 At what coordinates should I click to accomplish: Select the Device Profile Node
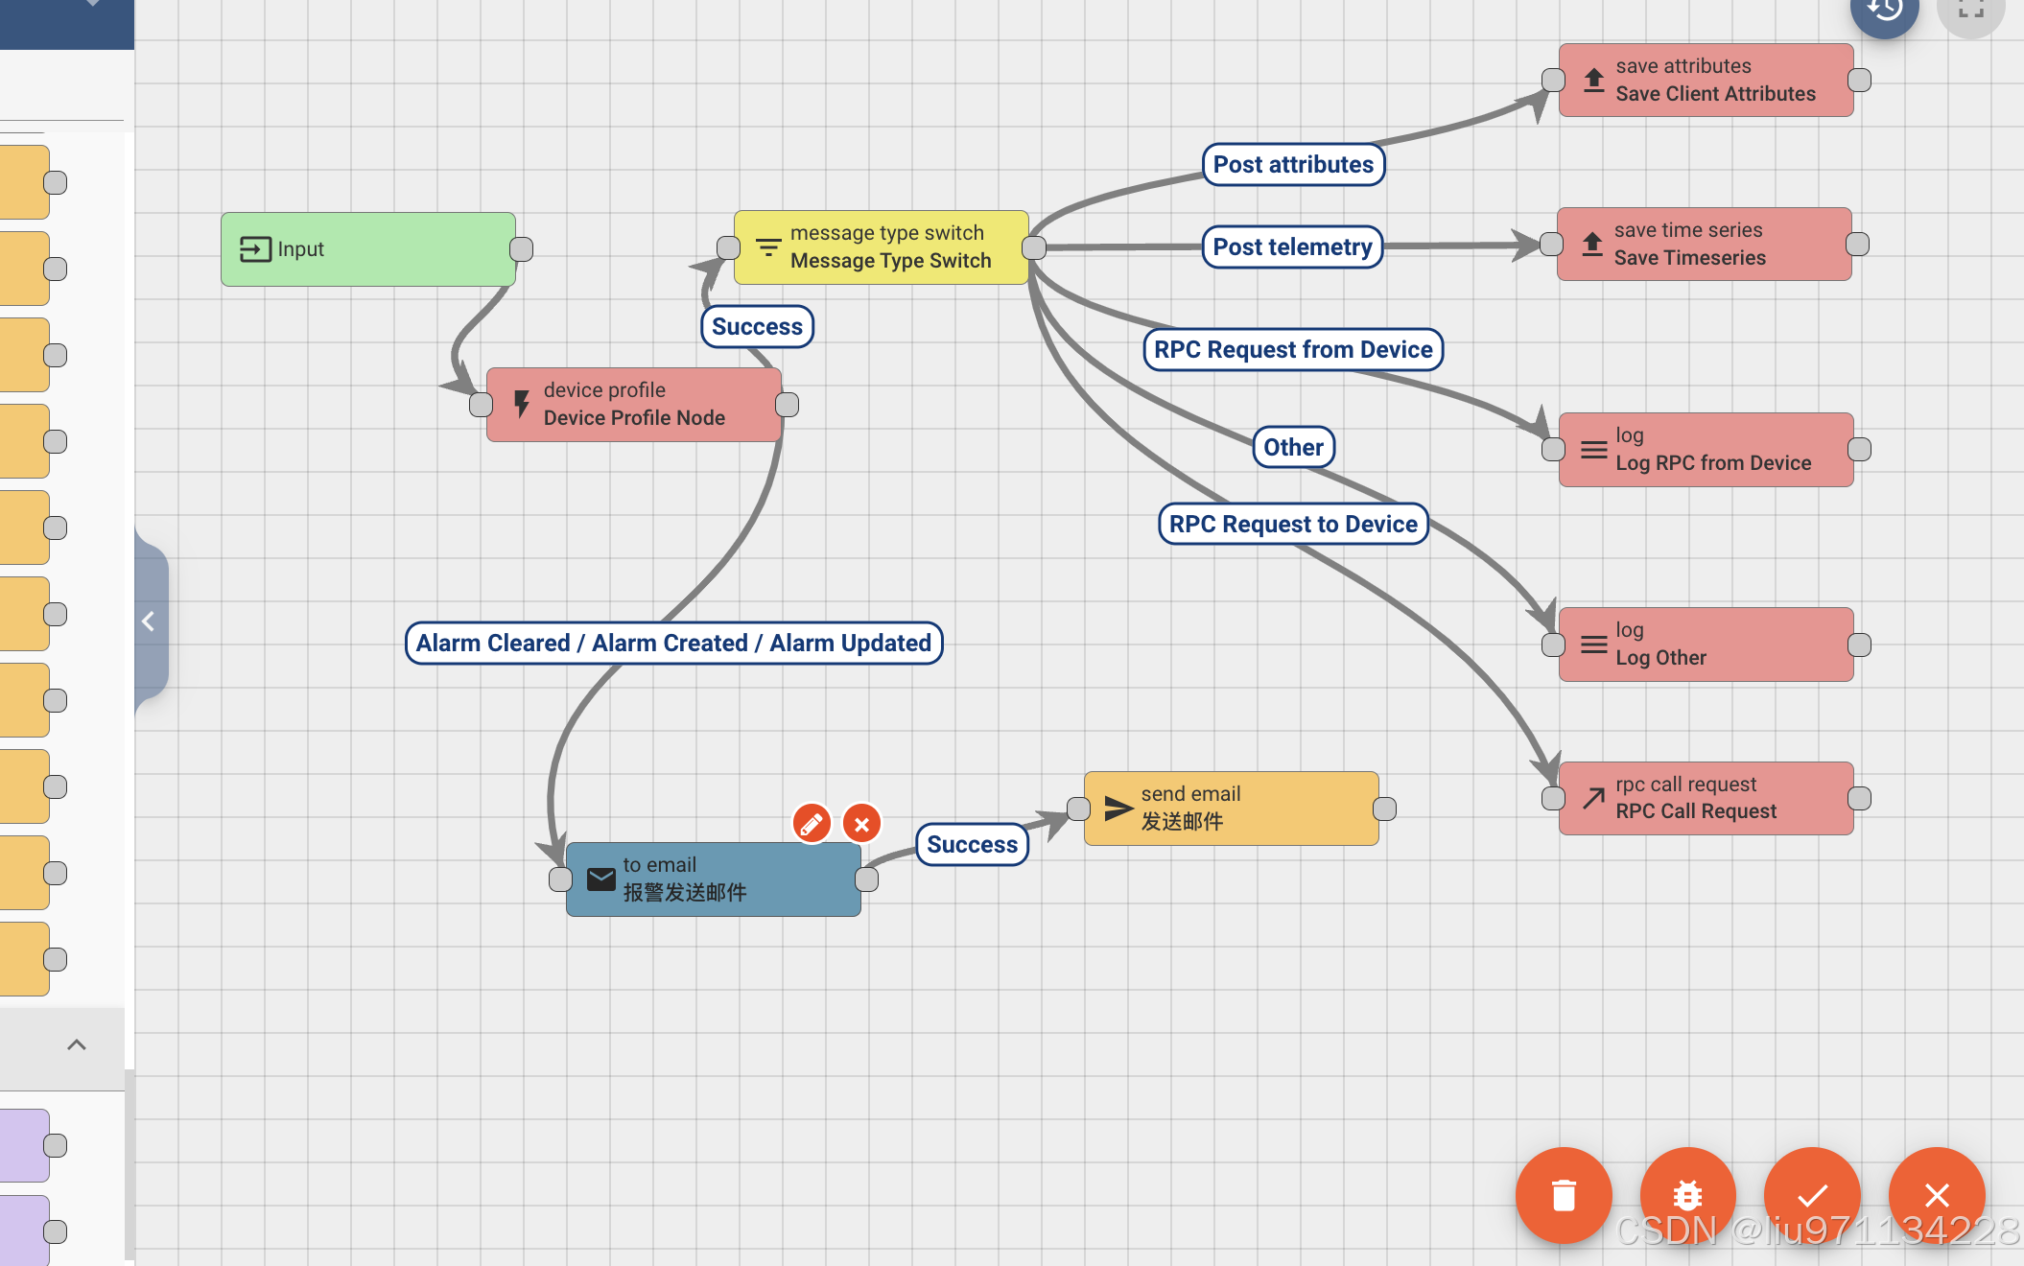tap(633, 405)
